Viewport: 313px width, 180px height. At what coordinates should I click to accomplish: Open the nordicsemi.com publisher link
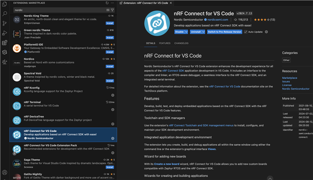[x=218, y=20]
